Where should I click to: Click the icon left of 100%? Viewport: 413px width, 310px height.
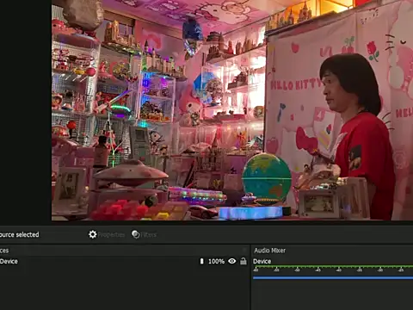point(201,261)
